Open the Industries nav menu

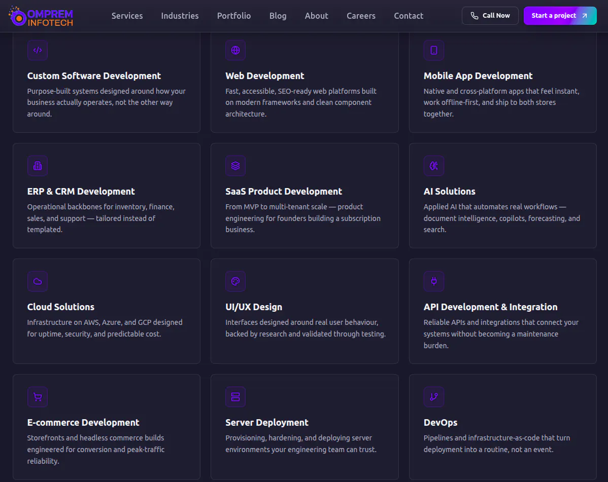point(180,16)
